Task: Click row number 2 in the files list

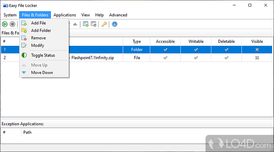Action: [5, 58]
